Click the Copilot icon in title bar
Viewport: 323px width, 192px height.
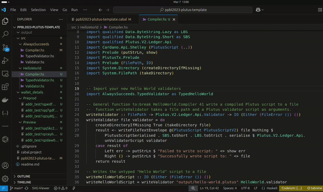(258, 10)
